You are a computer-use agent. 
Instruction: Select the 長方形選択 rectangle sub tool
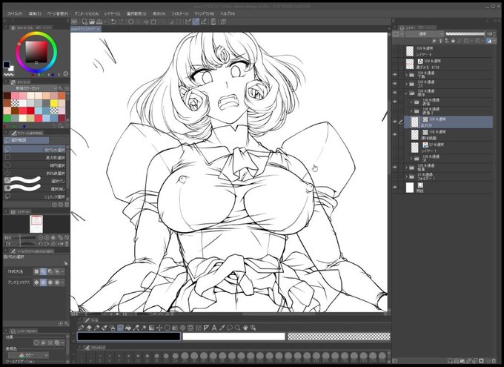[36, 158]
